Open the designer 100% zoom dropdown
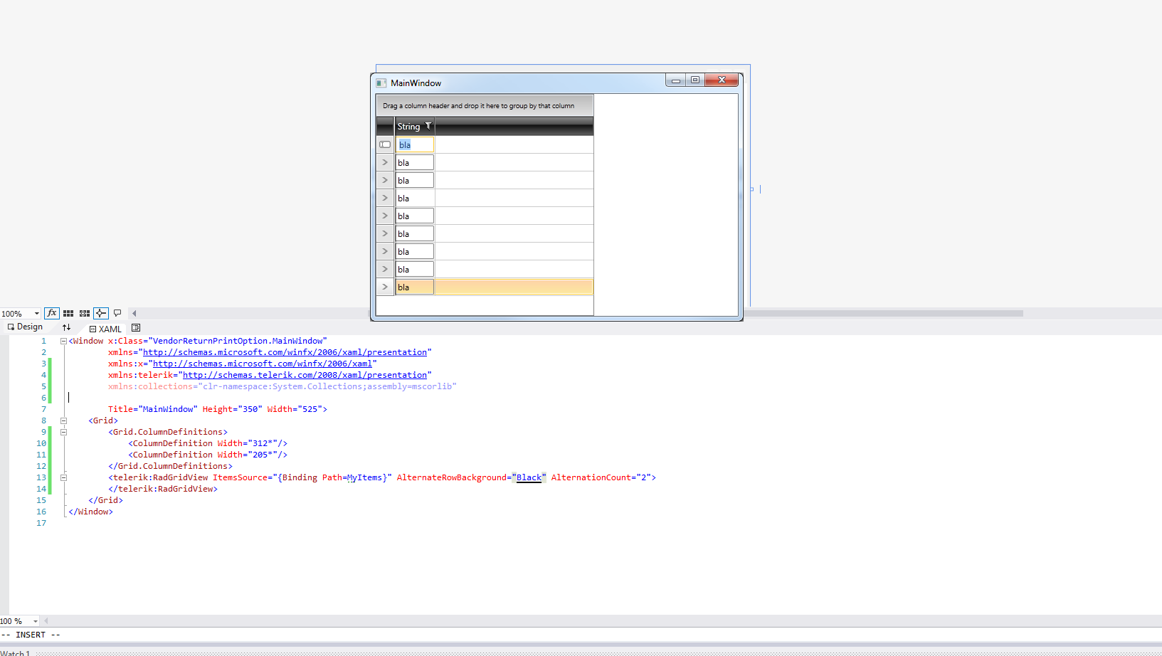This screenshot has width=1162, height=656. tap(20, 314)
